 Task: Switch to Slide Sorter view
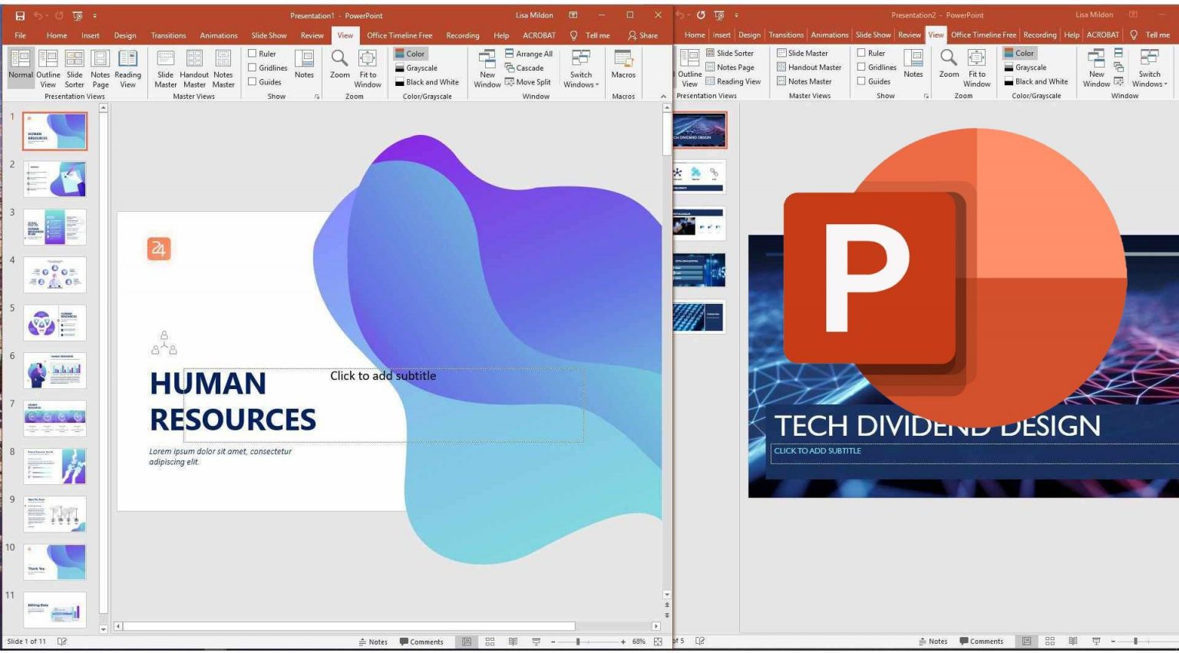pyautogui.click(x=74, y=68)
